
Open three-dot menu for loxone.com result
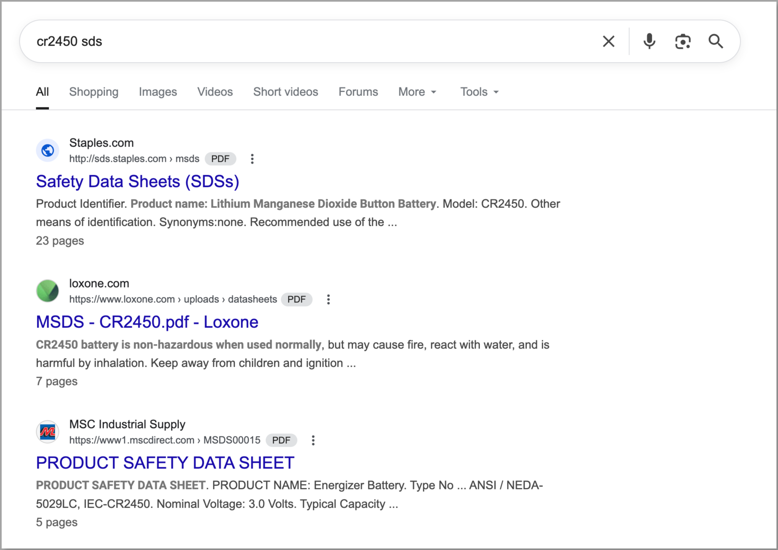pyautogui.click(x=328, y=299)
